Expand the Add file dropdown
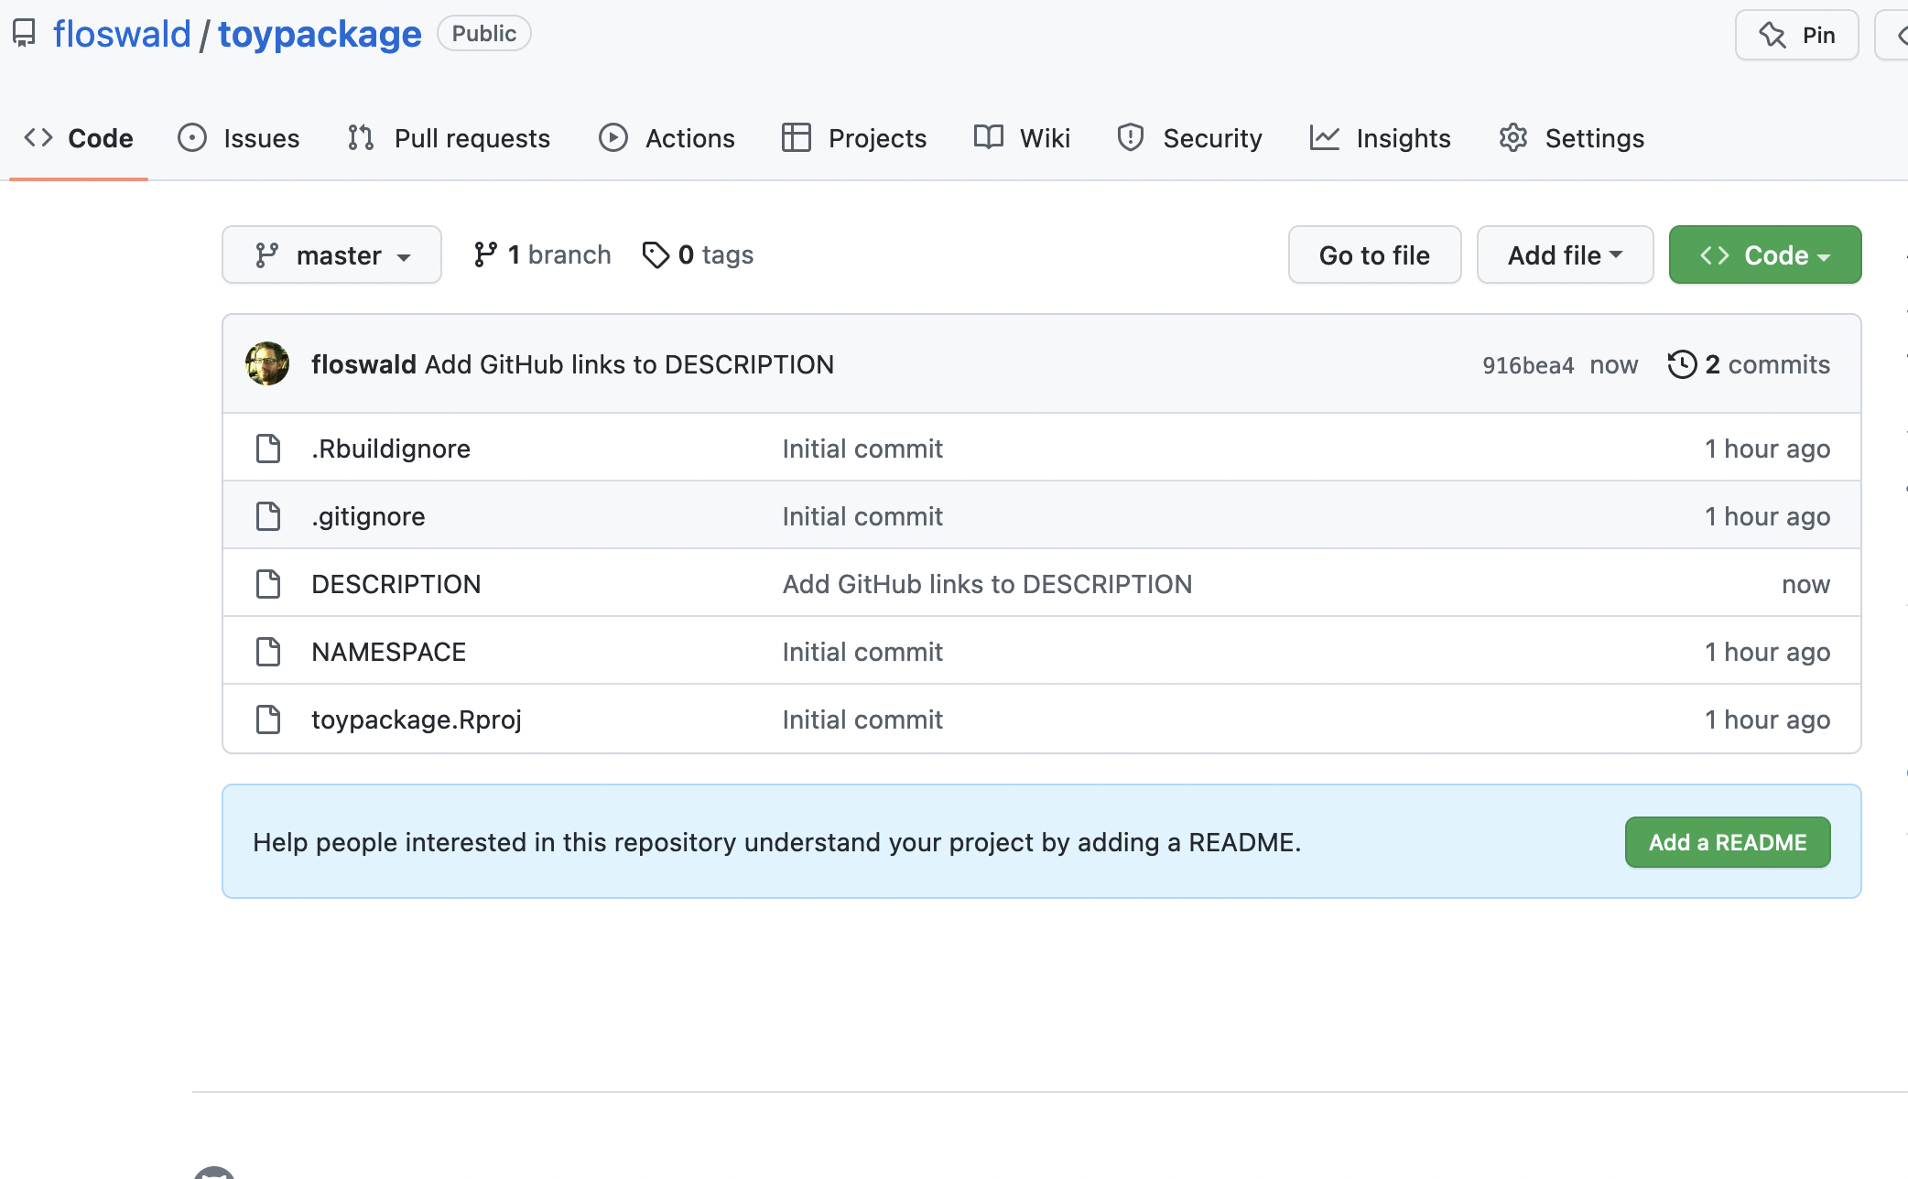Image resolution: width=1908 pixels, height=1179 pixels. pyautogui.click(x=1565, y=254)
